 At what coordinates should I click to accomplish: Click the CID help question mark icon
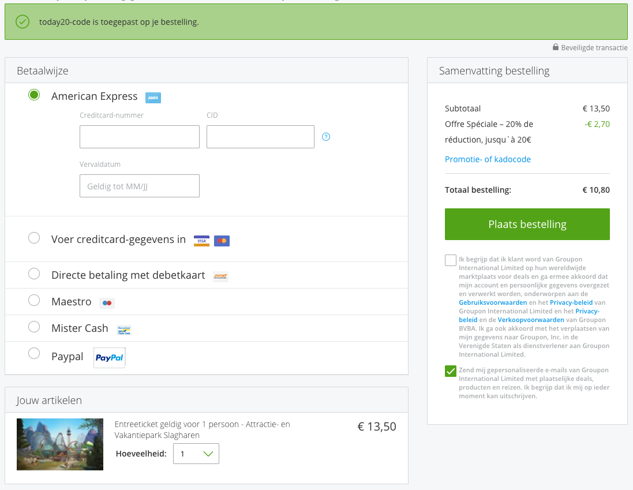(x=326, y=137)
